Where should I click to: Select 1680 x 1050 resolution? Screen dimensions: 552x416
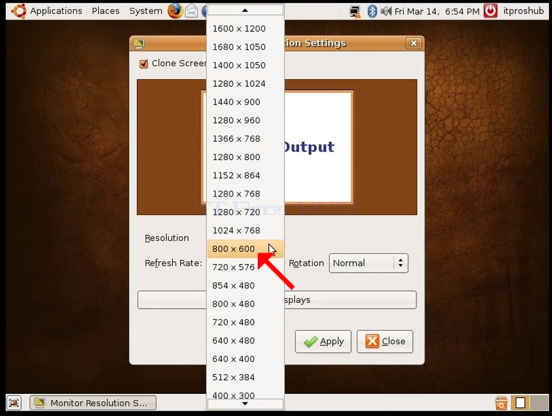tap(245, 47)
